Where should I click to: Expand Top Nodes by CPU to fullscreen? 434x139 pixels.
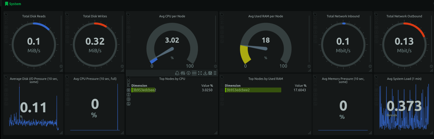[200, 73]
